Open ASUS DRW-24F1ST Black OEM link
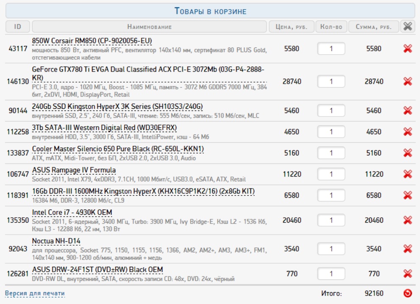 pos(97,269)
